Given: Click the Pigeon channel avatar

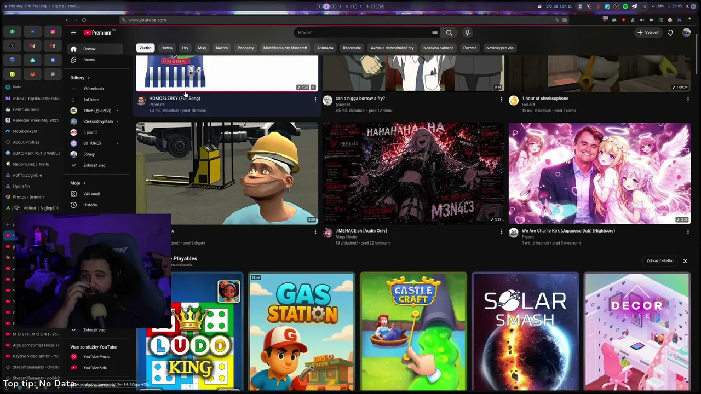Looking at the screenshot, I should pyautogui.click(x=514, y=233).
